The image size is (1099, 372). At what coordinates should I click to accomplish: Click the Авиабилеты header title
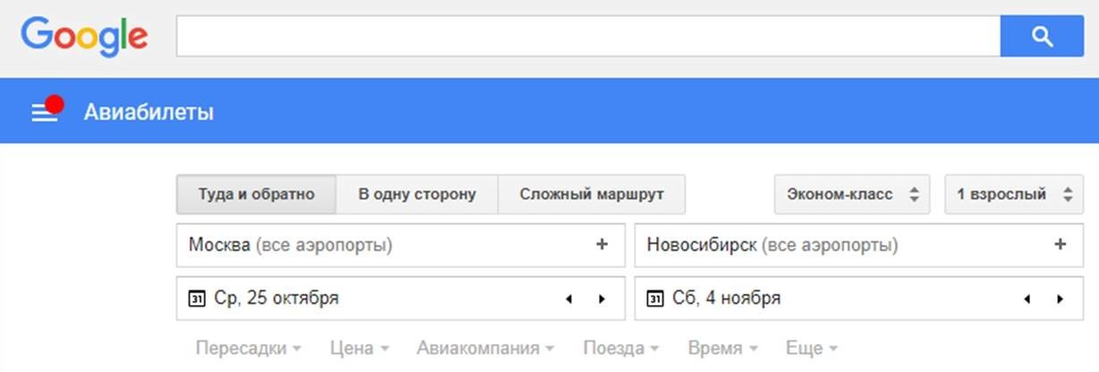tap(148, 113)
